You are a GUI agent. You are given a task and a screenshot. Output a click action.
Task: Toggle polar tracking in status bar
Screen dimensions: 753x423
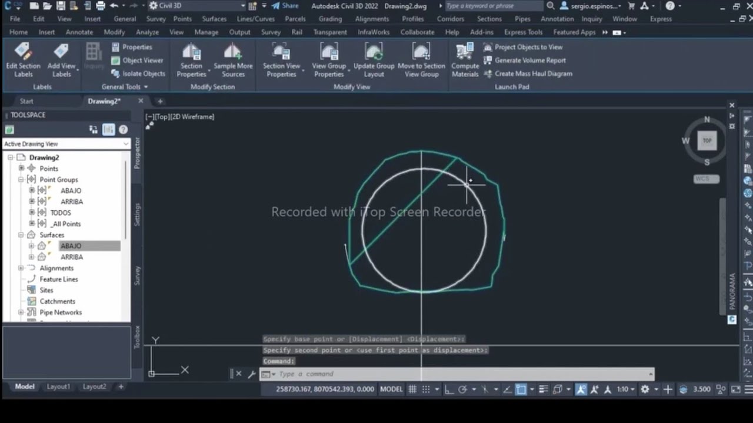(462, 389)
